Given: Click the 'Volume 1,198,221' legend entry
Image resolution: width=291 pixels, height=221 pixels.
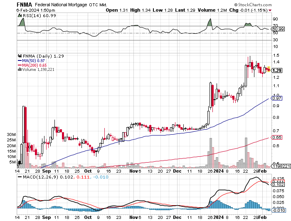Looking at the screenshot, I should click(x=38, y=70).
